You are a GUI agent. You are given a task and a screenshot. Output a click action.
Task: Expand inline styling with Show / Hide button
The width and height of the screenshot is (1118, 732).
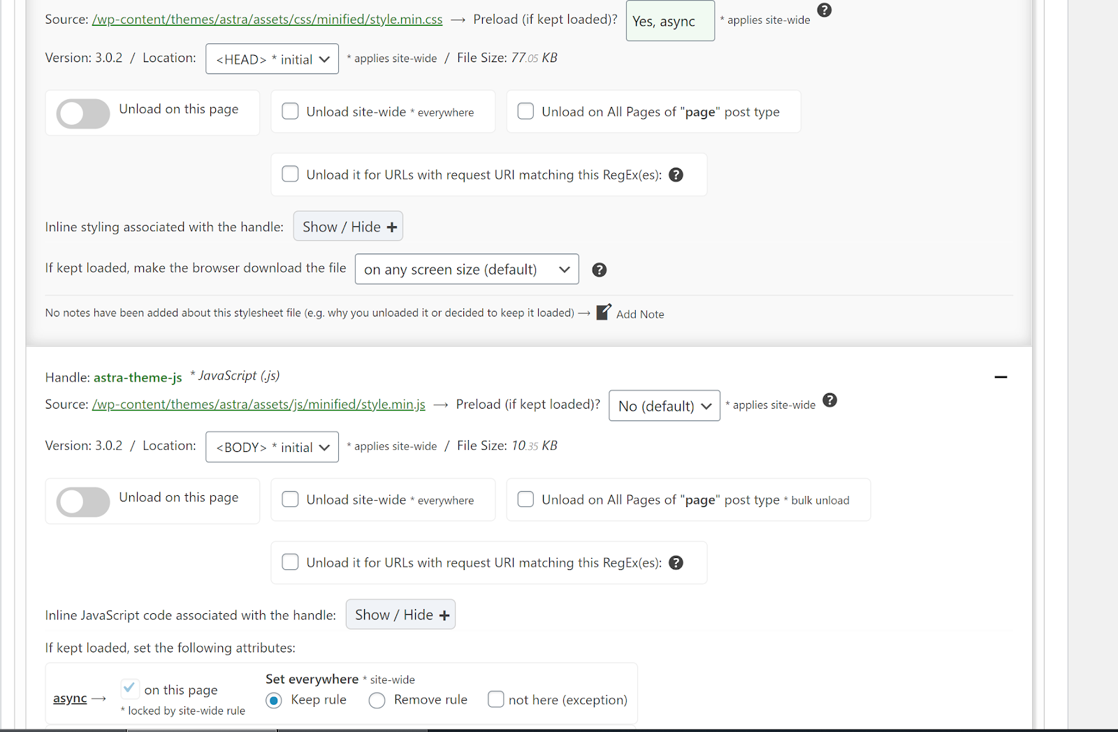click(x=348, y=226)
